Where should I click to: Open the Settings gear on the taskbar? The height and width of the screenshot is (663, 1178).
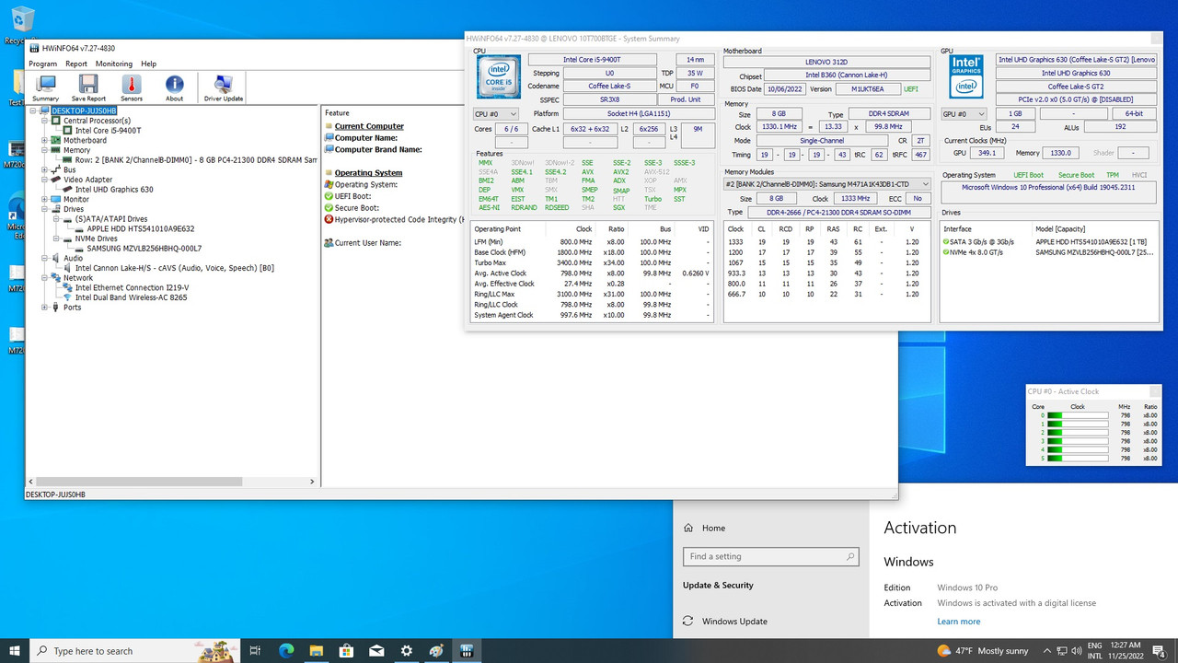tap(406, 651)
